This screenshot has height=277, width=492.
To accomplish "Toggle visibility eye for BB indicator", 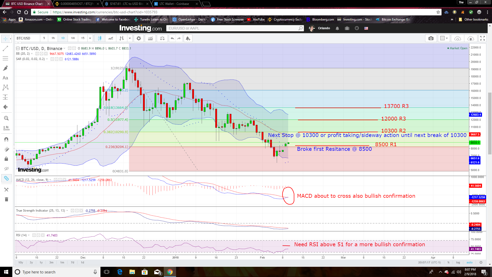I will (x=37, y=54).
